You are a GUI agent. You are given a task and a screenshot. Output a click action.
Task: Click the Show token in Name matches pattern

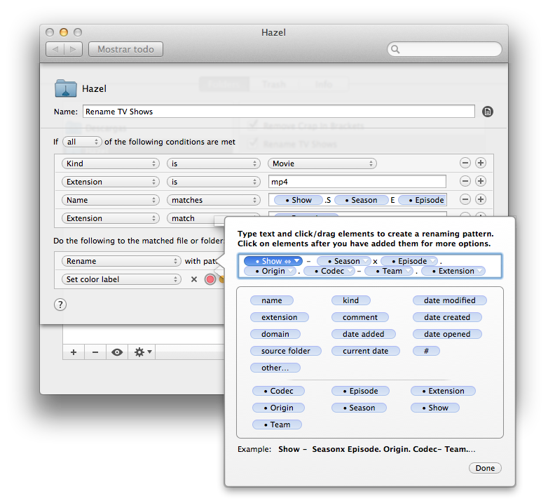coord(298,200)
